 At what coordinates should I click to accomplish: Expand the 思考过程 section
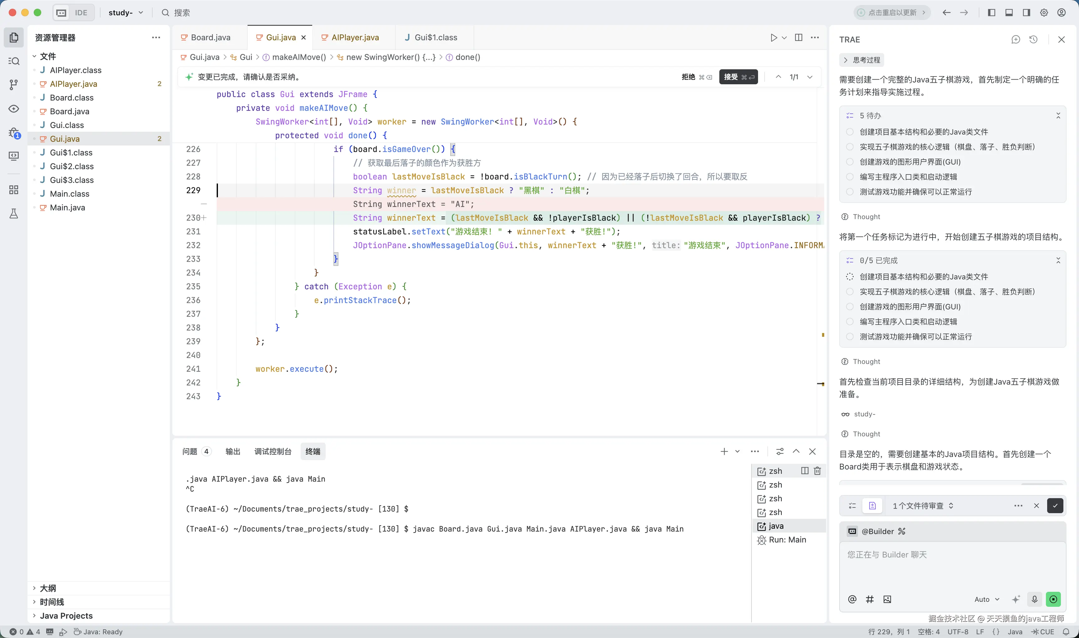tap(862, 60)
